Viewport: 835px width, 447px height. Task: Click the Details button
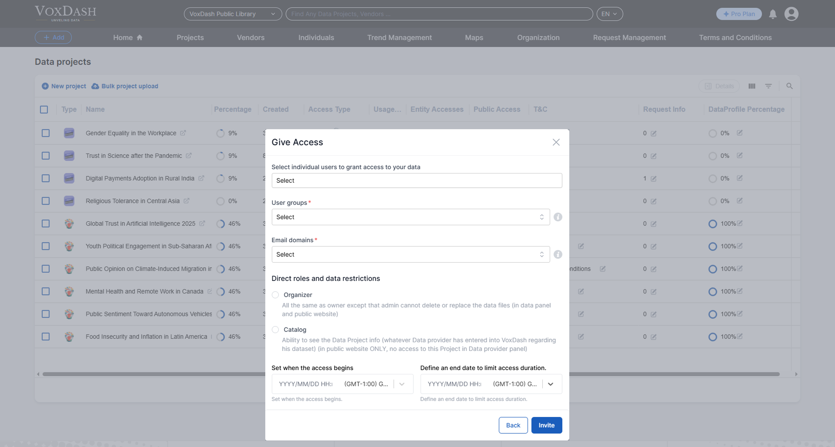[719, 86]
